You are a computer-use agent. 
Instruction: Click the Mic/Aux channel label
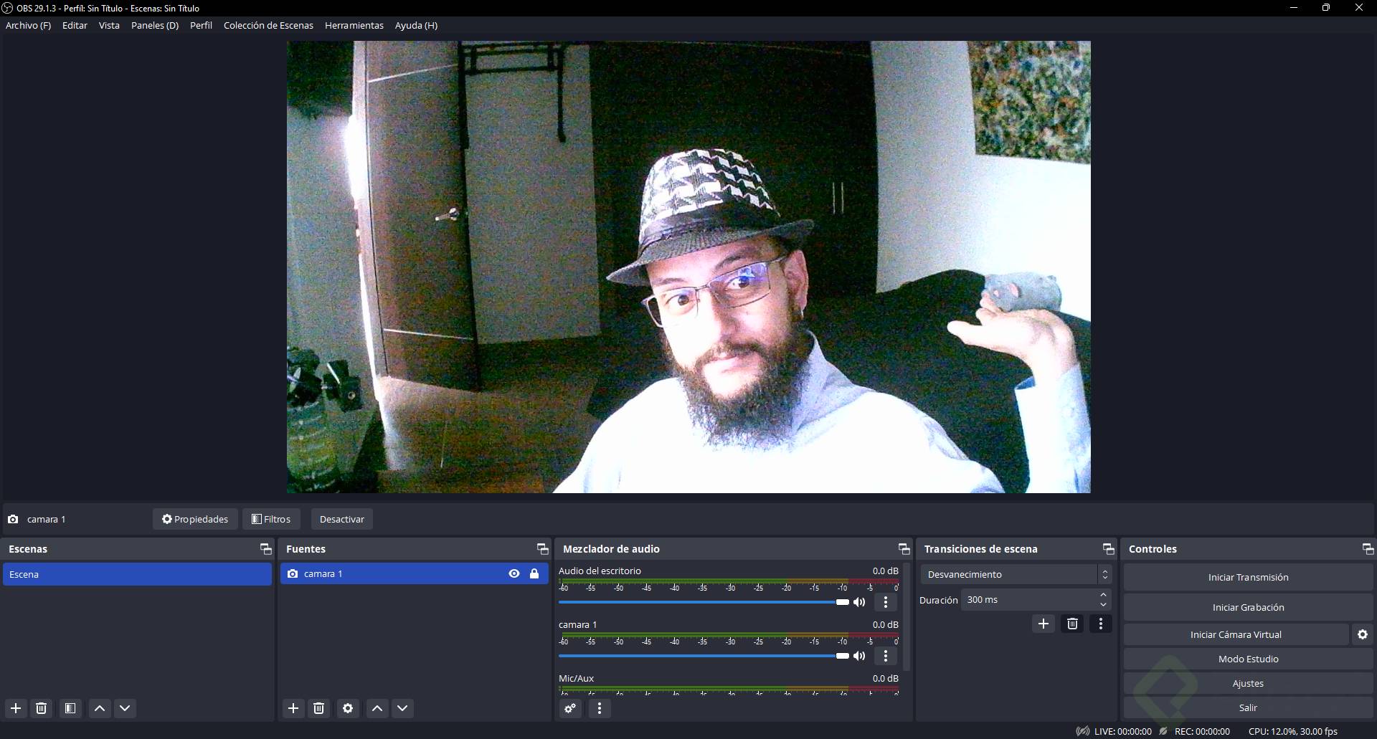(x=576, y=678)
